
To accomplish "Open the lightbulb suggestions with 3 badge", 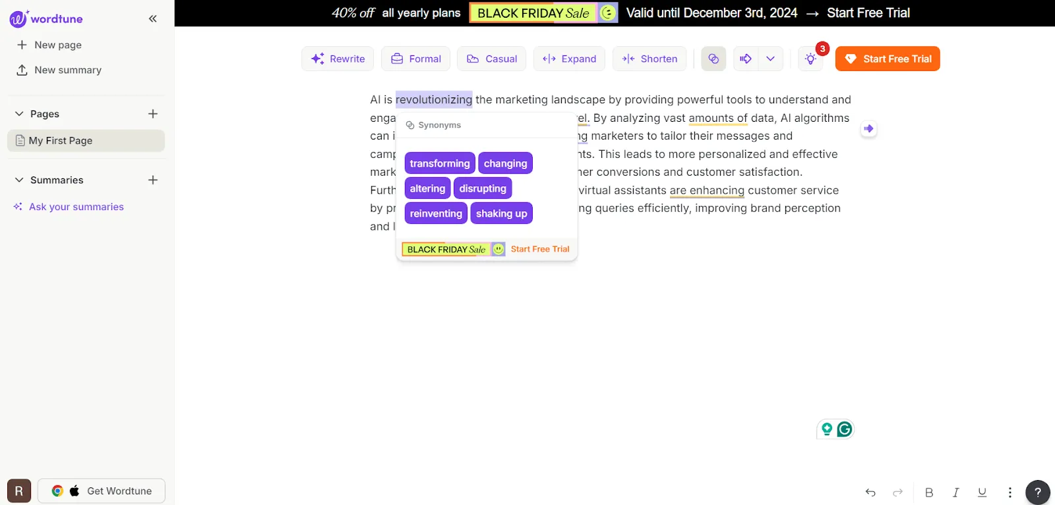I will (x=811, y=59).
